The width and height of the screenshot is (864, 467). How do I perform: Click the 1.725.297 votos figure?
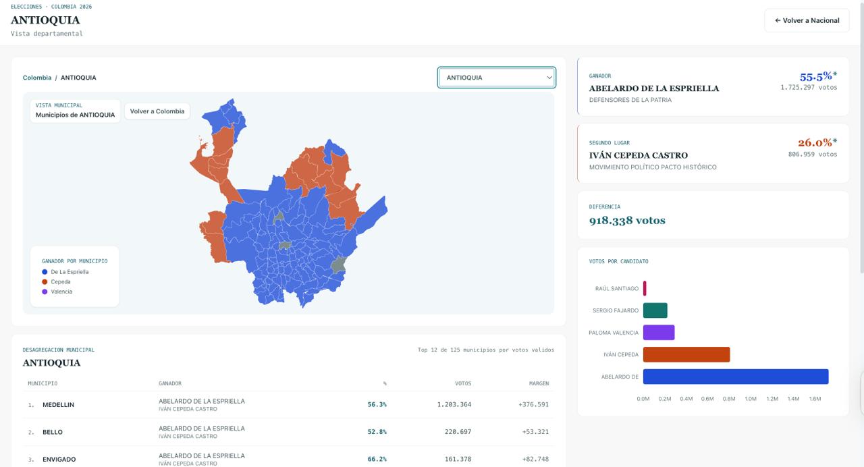[x=809, y=88]
